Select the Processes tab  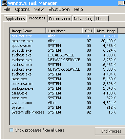(x=37, y=18)
